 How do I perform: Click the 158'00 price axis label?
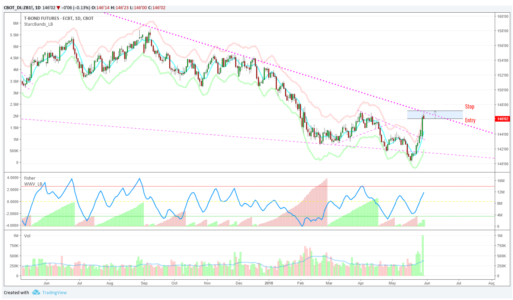503,31
